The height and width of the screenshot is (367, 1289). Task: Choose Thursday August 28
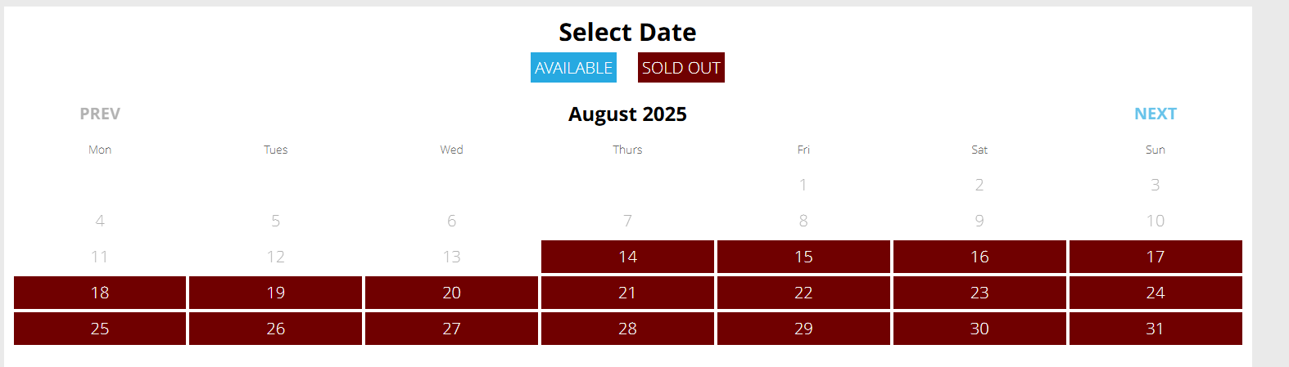pos(627,329)
